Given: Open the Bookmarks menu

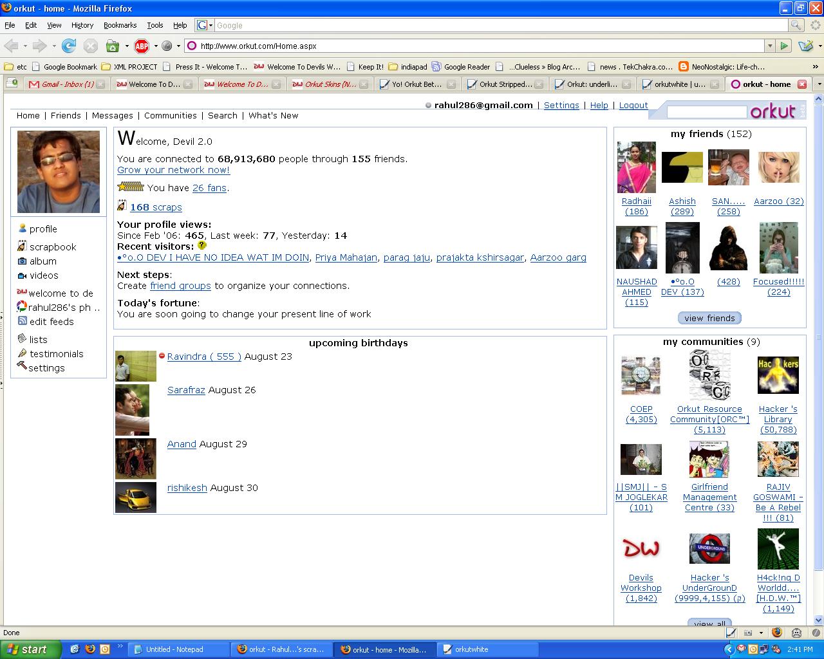Looking at the screenshot, I should [120, 25].
